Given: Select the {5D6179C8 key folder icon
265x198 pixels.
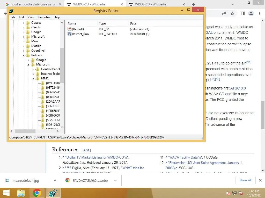Looking at the screenshot, I should click(x=43, y=125).
